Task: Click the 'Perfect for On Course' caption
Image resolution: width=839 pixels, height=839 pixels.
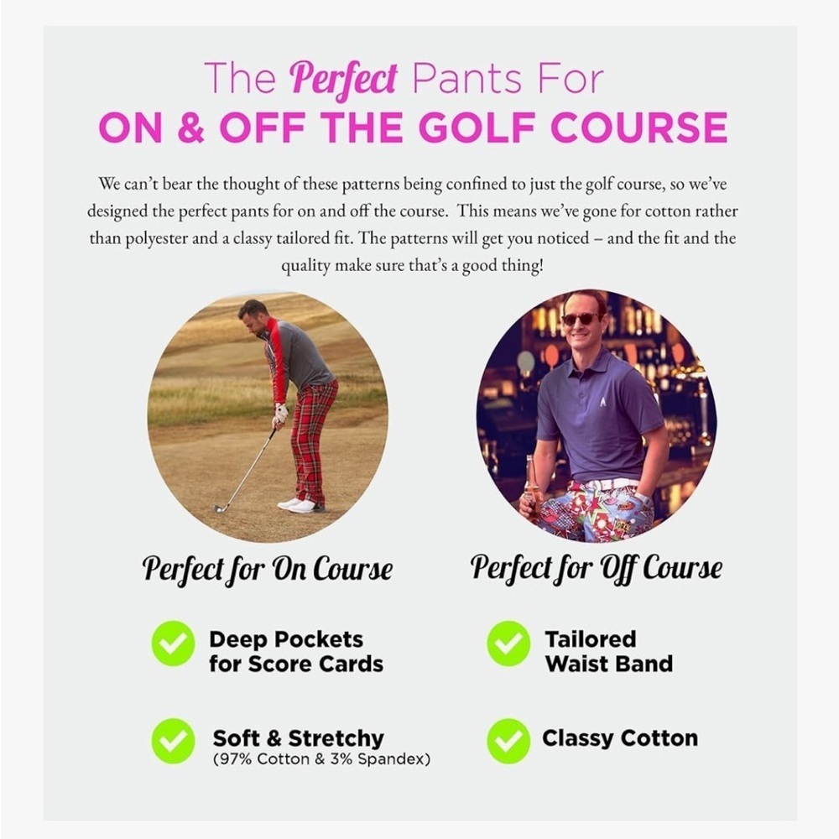Action: [x=268, y=570]
